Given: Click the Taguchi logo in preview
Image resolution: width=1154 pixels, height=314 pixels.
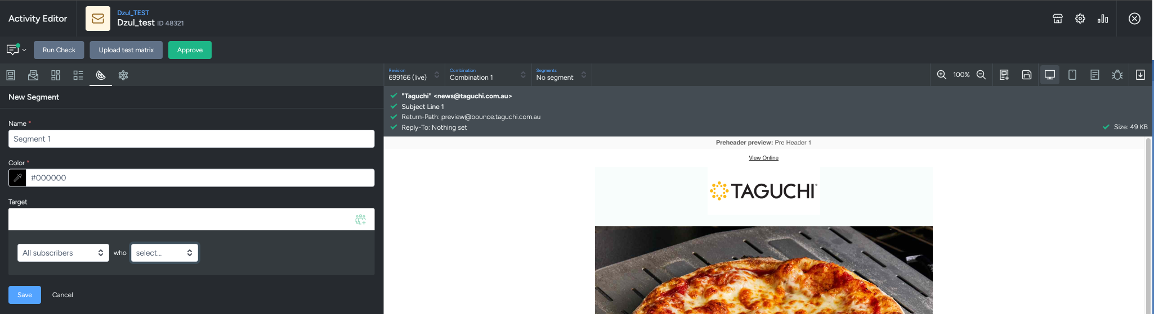Looking at the screenshot, I should [763, 191].
